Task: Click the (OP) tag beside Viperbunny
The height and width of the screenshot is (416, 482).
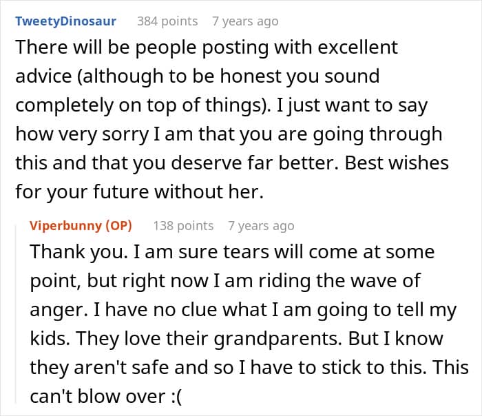Action: (118, 226)
